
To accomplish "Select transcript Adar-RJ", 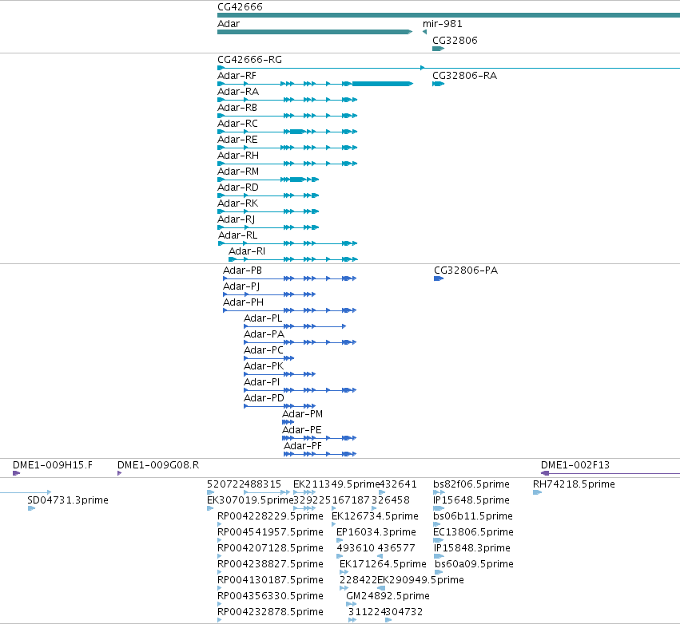I will [268, 227].
